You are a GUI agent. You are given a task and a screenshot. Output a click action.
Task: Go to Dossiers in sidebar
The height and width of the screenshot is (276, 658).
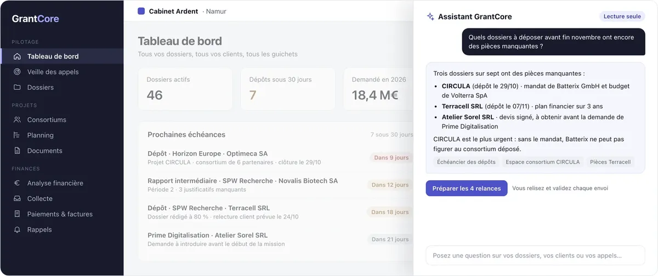click(61, 87)
